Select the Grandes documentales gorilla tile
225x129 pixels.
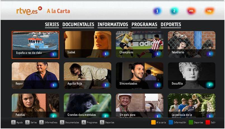[x=87, y=106]
